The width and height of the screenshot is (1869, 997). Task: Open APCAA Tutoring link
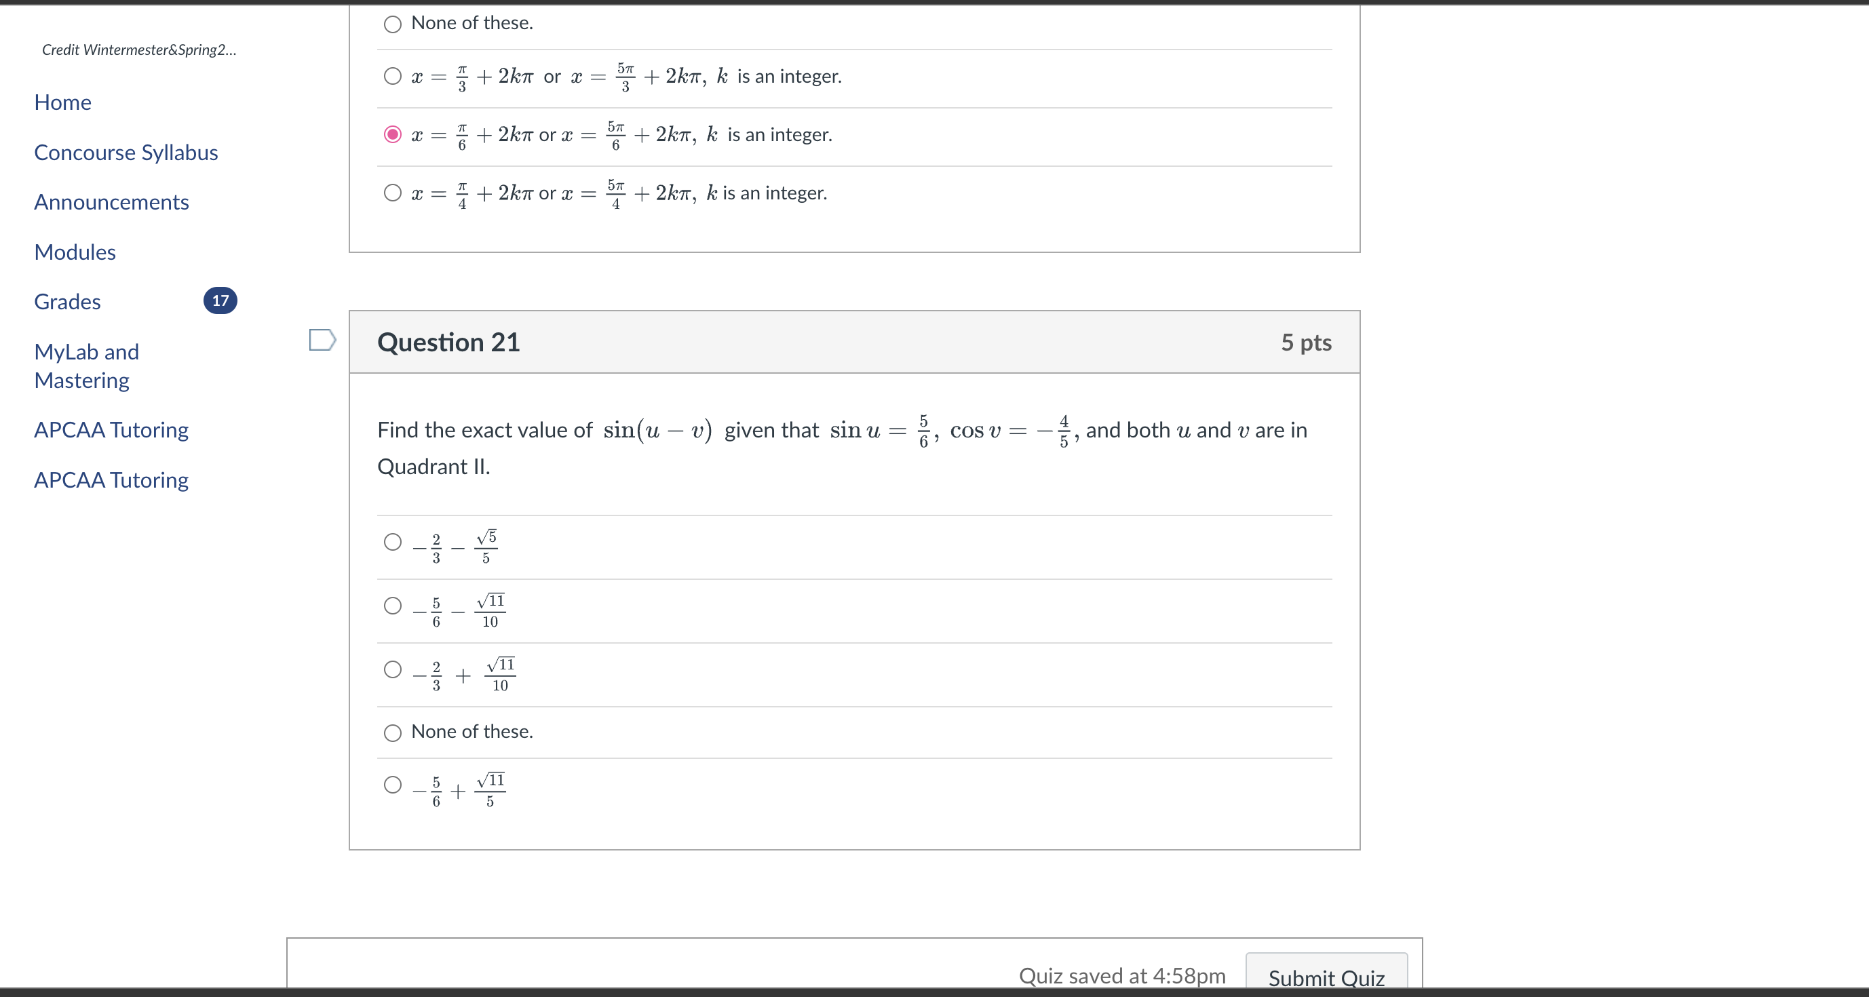111,429
